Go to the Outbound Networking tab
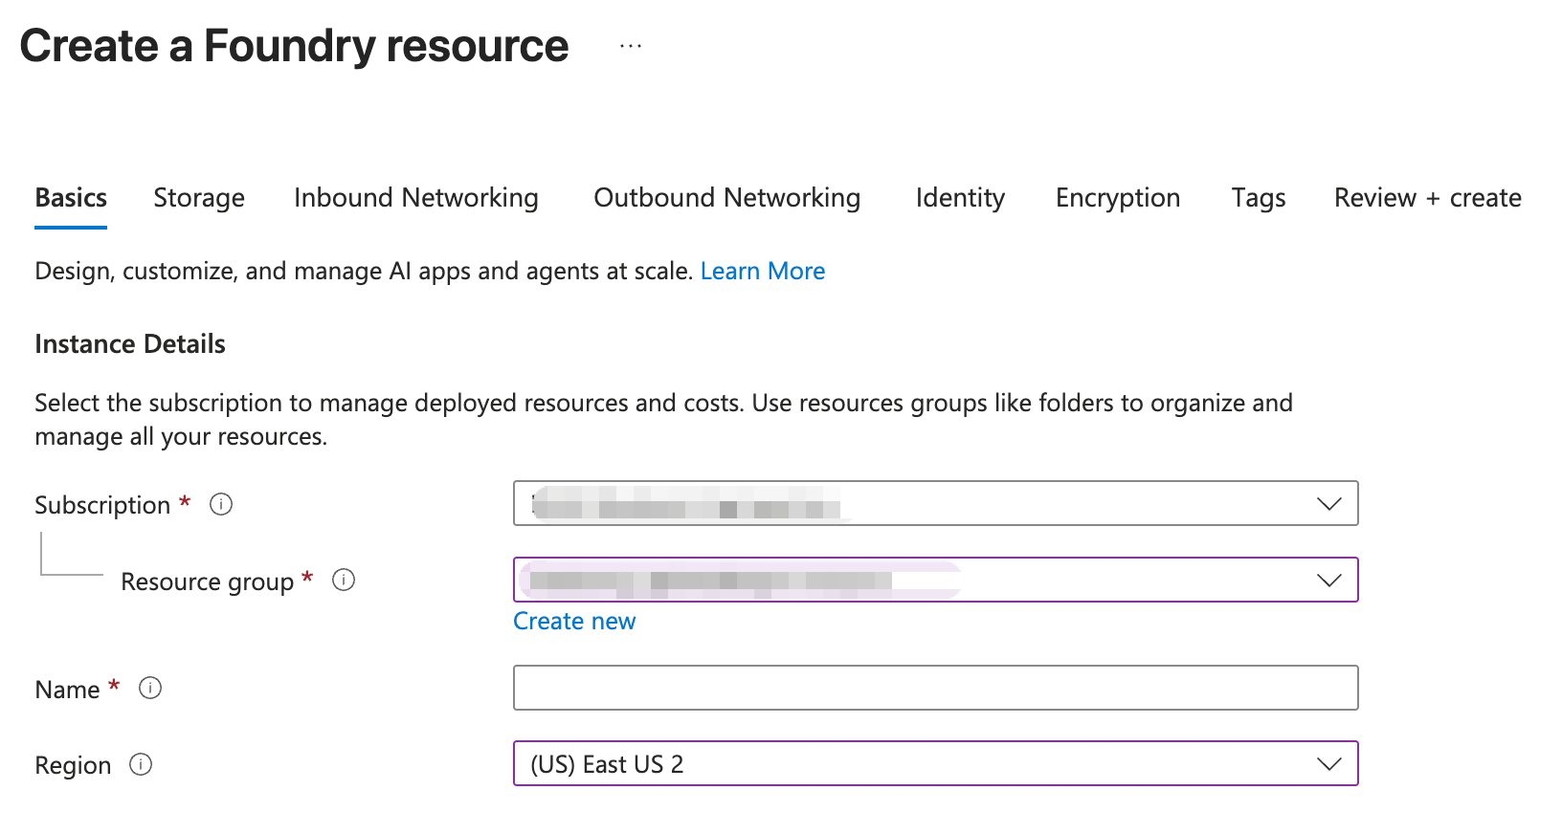 pyautogui.click(x=727, y=197)
